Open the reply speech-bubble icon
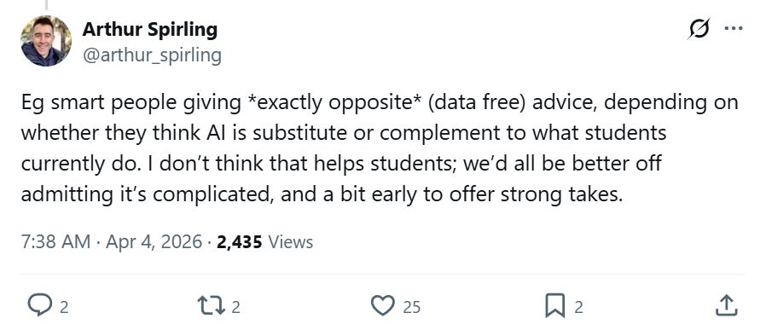This screenshot has width=766, height=330. click(40, 305)
